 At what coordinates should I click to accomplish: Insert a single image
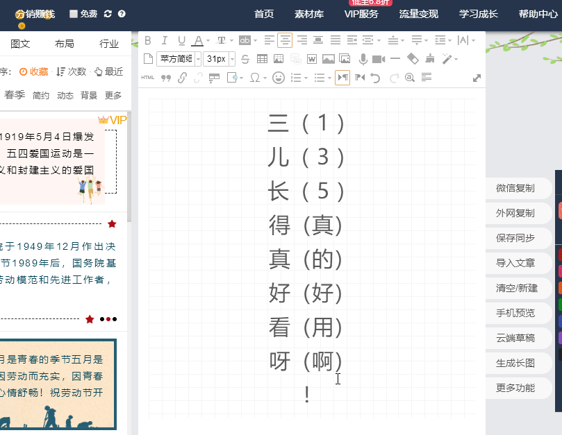pyautogui.click(x=329, y=59)
